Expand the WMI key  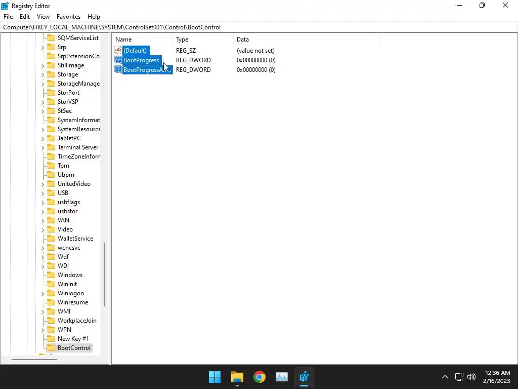click(42, 312)
